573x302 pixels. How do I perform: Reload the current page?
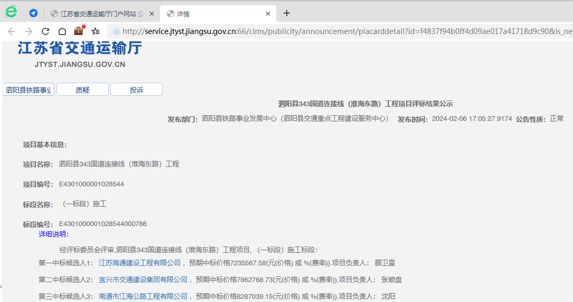[46, 31]
